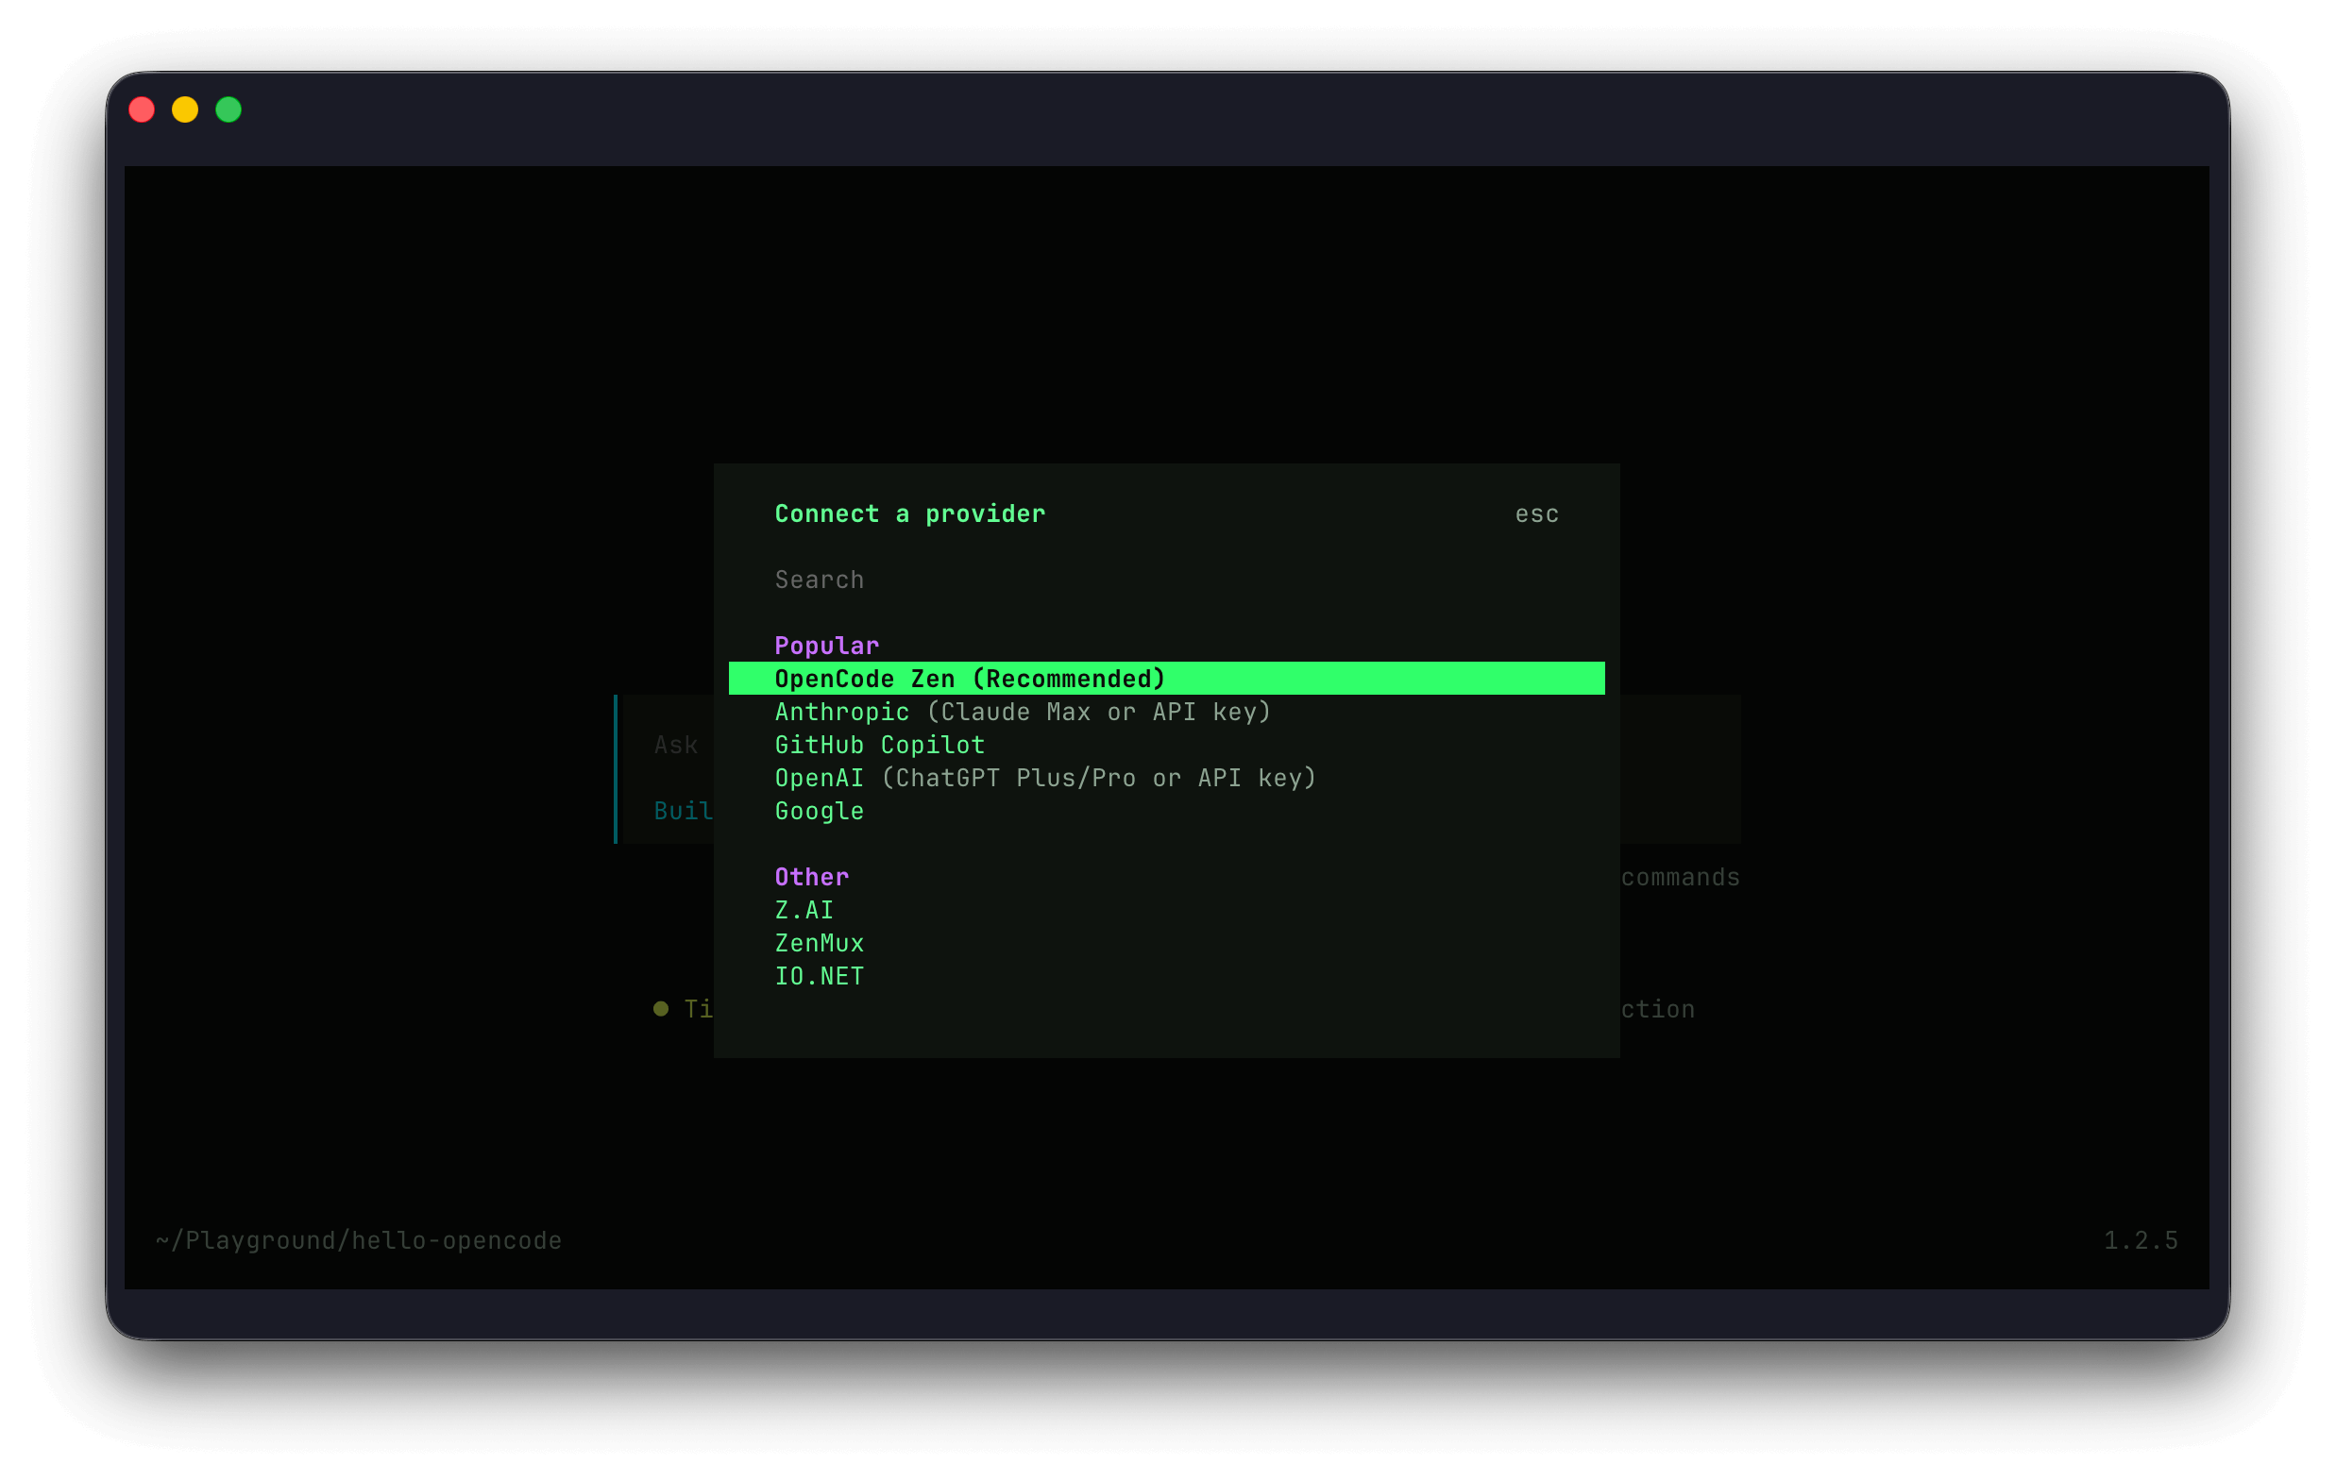Click the Popular section header
The height and width of the screenshot is (1480, 2336).
point(825,644)
